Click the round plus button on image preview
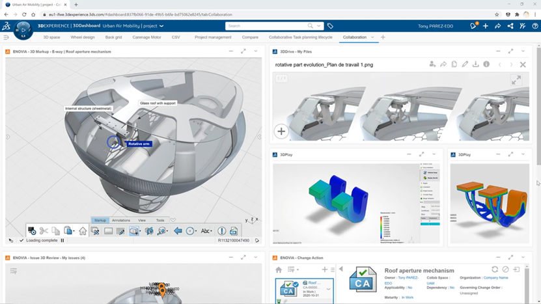 coord(281,131)
